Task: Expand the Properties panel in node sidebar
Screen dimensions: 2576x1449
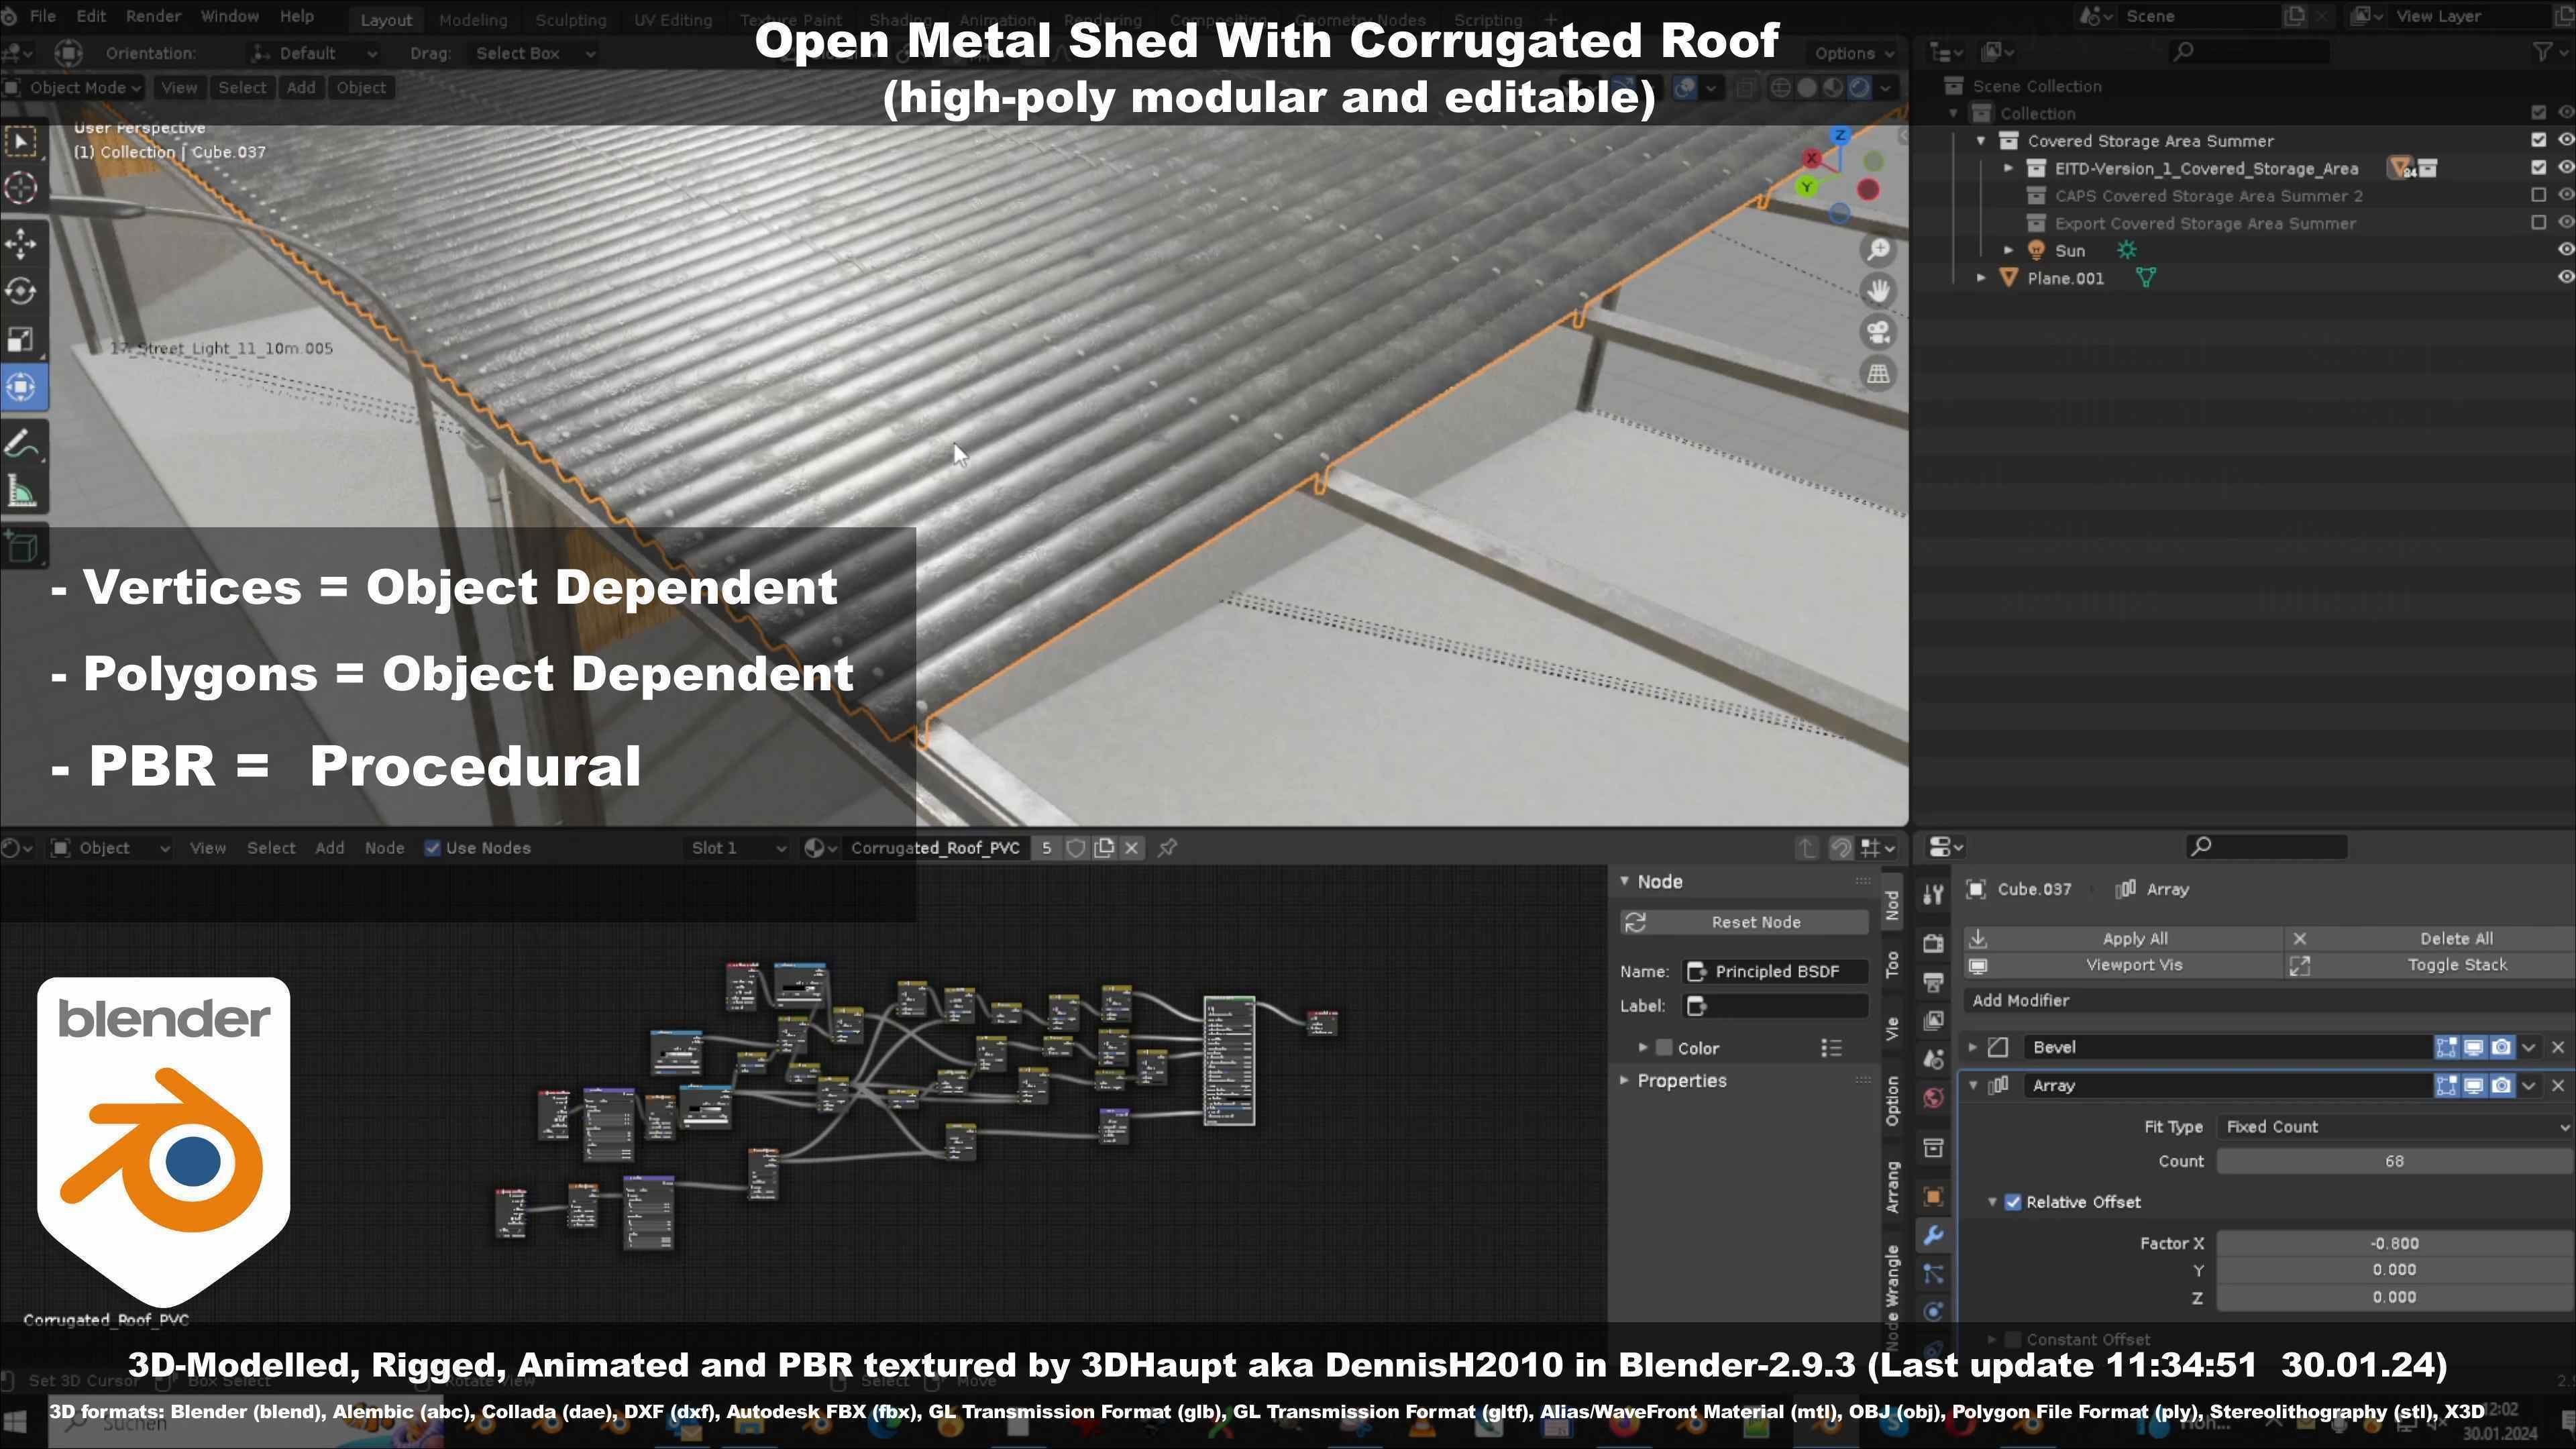Action: point(1624,1080)
